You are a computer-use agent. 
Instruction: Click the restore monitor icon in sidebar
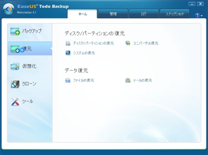[15, 49]
